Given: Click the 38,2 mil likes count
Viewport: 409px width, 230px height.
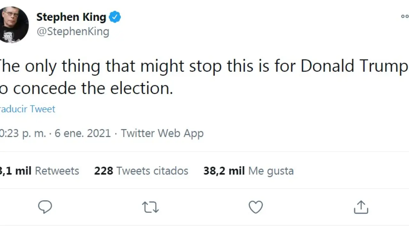Looking at the screenshot, I should [224, 171].
